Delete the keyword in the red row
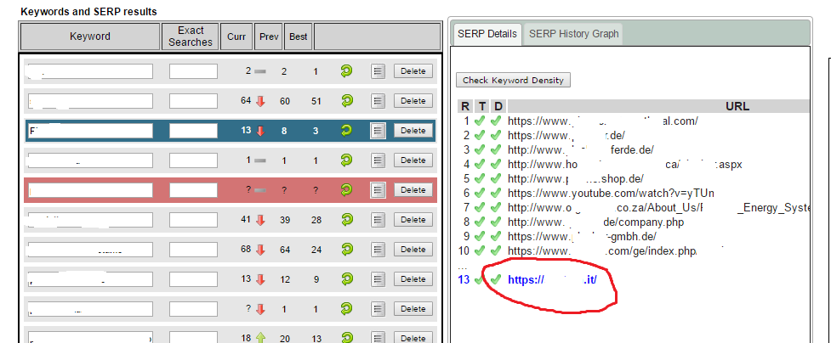This screenshot has height=343, width=831. pos(413,190)
